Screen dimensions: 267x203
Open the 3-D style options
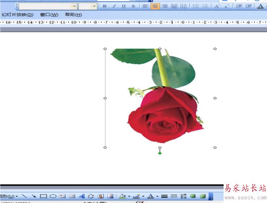[203, 197]
